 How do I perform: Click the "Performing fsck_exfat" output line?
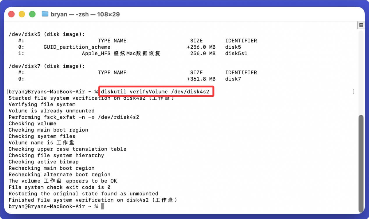(74, 117)
